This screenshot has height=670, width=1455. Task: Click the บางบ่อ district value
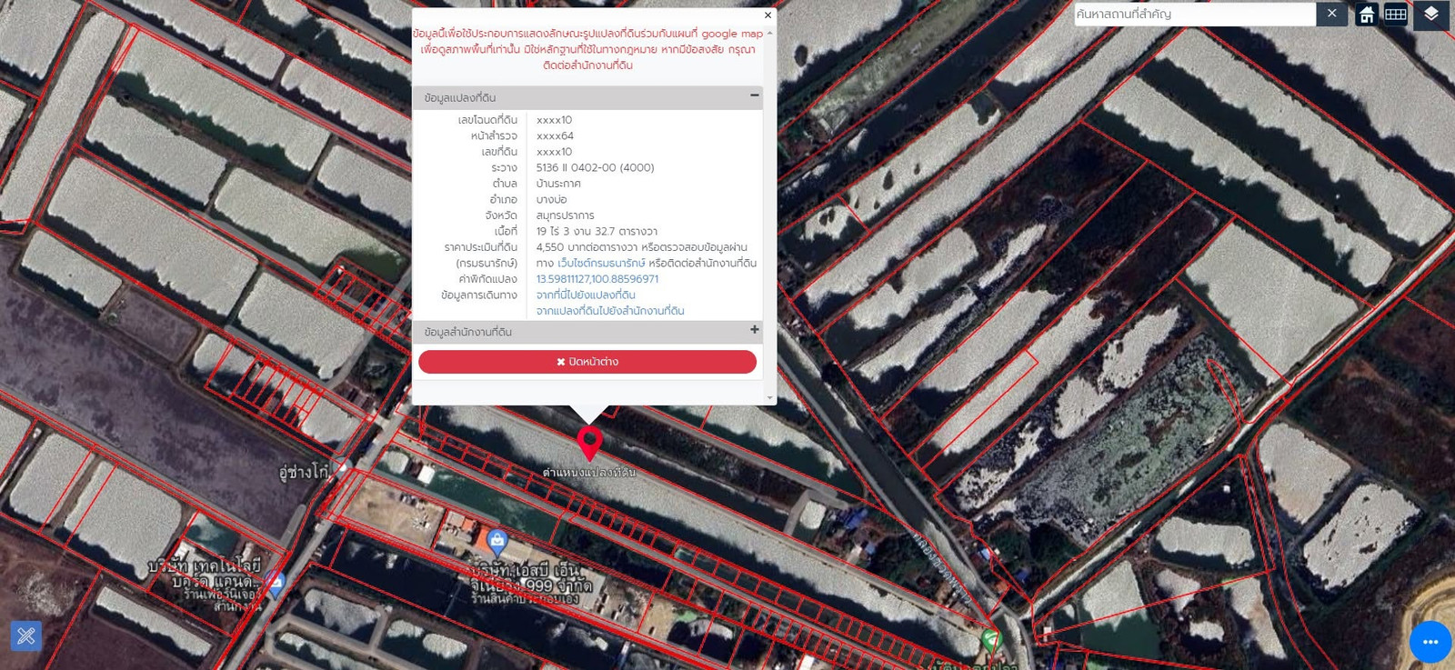(x=551, y=199)
